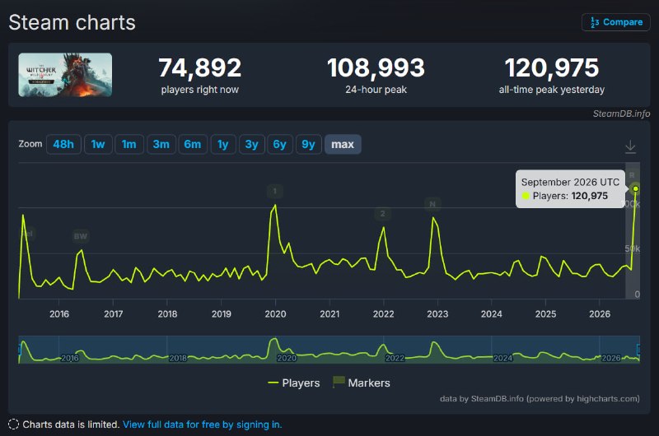
Task: Set chart zoom to 1m
Action: point(129,144)
